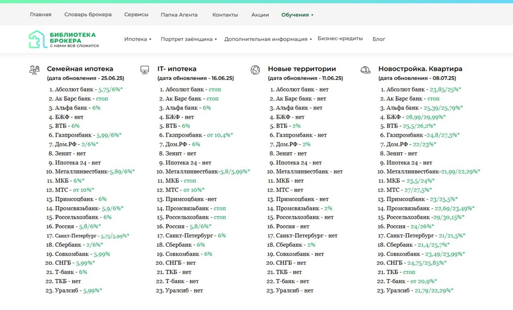The height and width of the screenshot is (310, 513).
Task: Open the Бизнес-кредиты link
Action: 340,38
